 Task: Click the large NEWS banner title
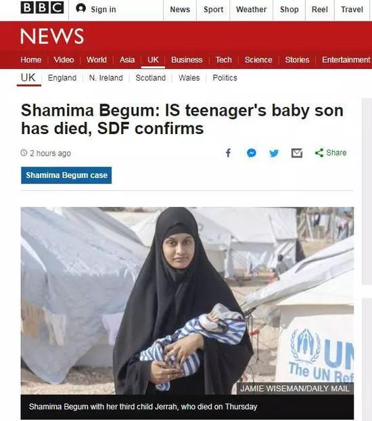point(52,37)
